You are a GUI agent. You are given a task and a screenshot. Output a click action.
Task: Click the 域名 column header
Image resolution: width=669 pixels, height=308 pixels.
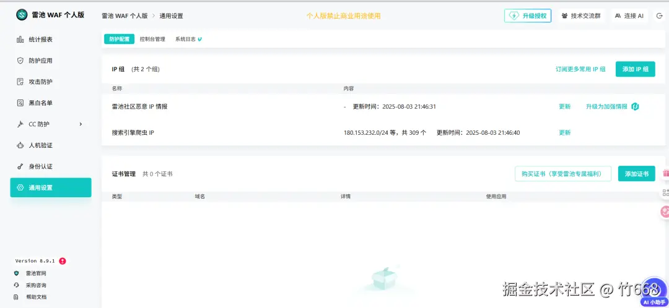[199, 197]
